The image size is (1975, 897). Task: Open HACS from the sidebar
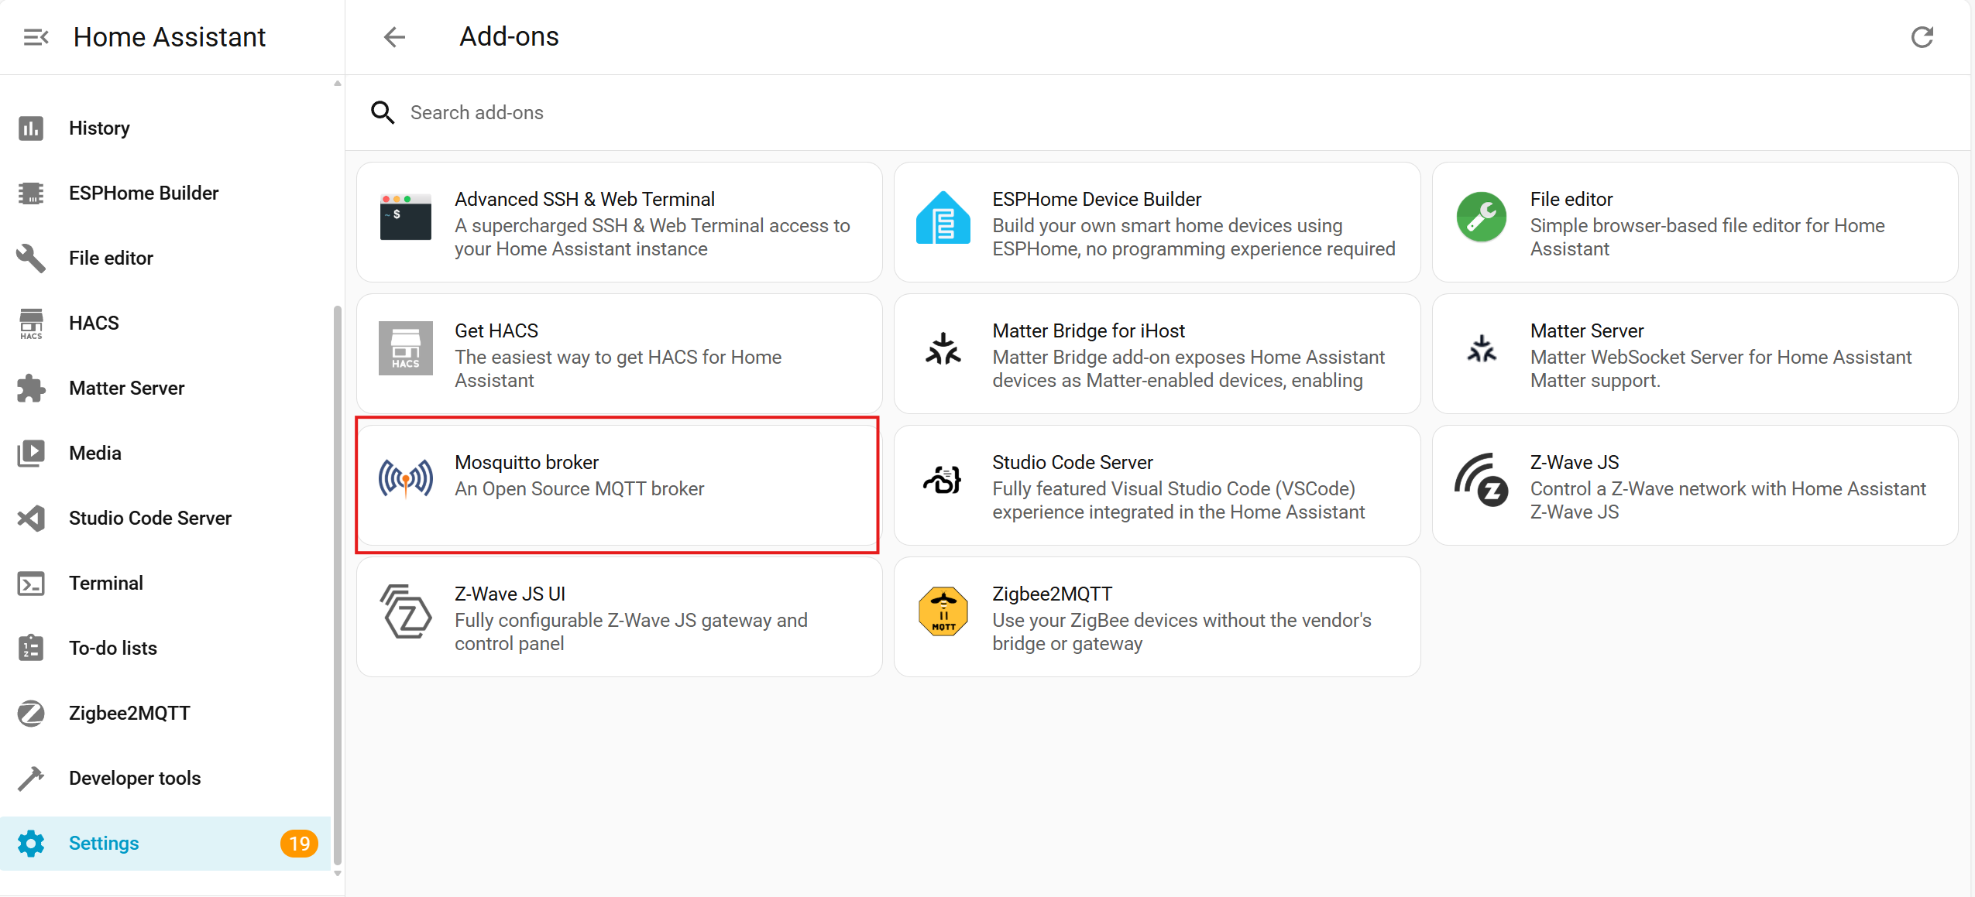pyautogui.click(x=94, y=323)
